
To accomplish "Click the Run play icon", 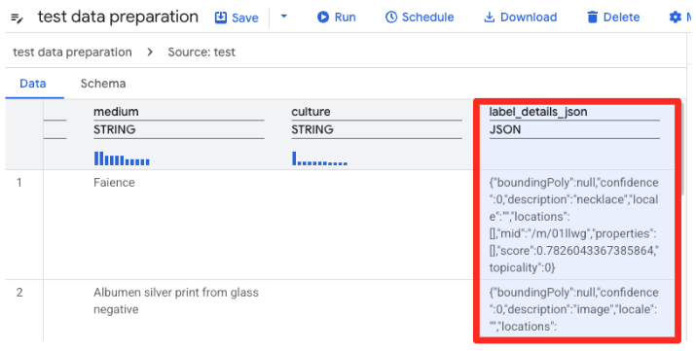I will pyautogui.click(x=323, y=18).
